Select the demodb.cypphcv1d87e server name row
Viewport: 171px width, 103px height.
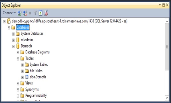click(x=70, y=21)
